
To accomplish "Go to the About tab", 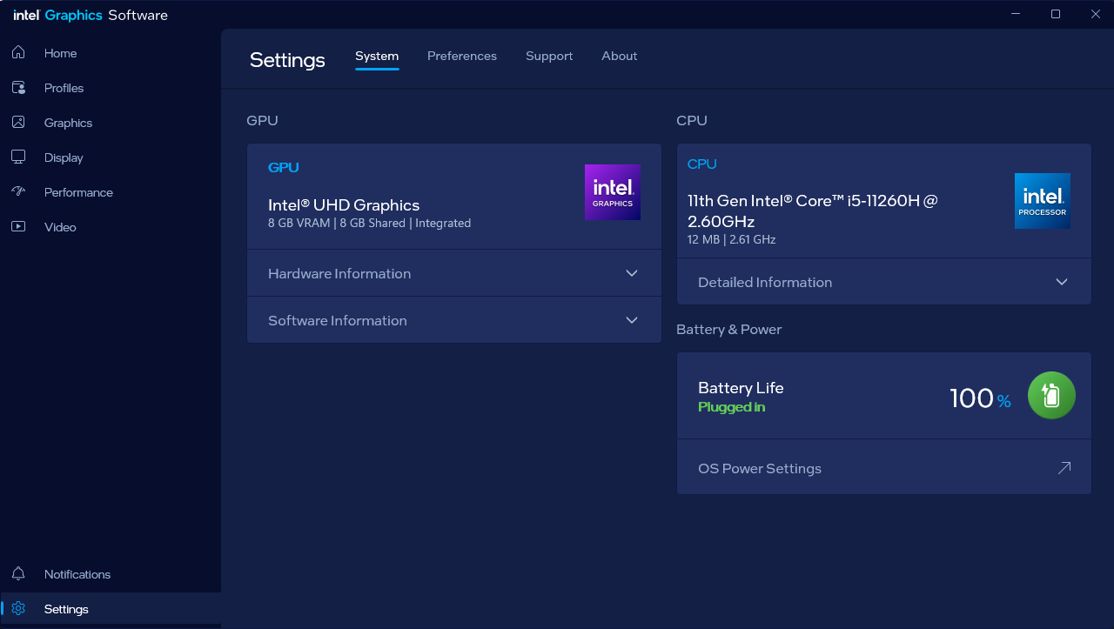I will tap(620, 56).
